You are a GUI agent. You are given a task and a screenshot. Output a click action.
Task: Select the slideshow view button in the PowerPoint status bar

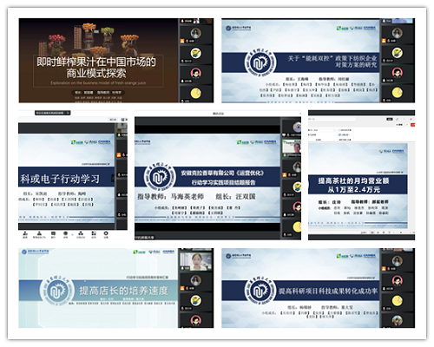pos(390,232)
